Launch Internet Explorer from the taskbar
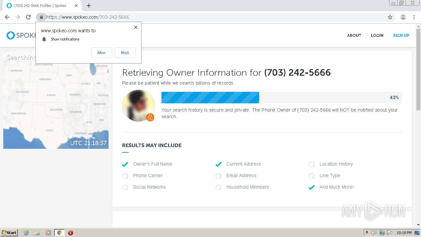421x237 pixels. point(26,233)
